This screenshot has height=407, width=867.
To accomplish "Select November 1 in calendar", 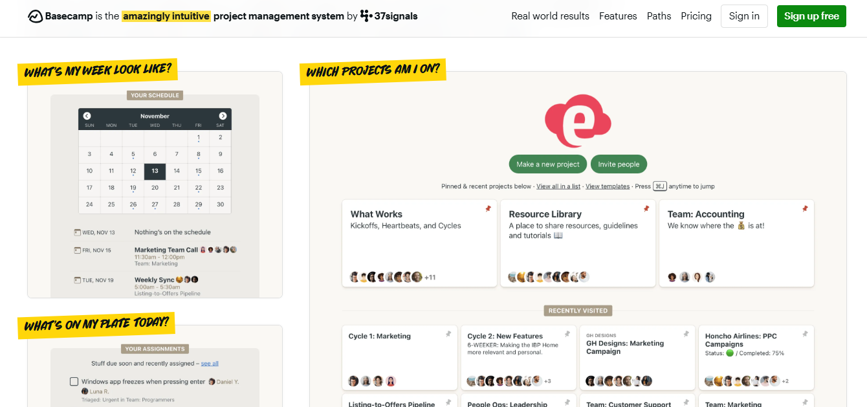I will pyautogui.click(x=199, y=138).
